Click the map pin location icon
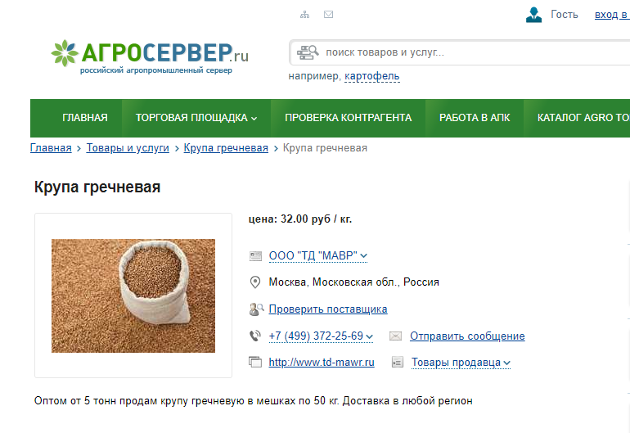The width and height of the screenshot is (630, 433). tap(255, 282)
